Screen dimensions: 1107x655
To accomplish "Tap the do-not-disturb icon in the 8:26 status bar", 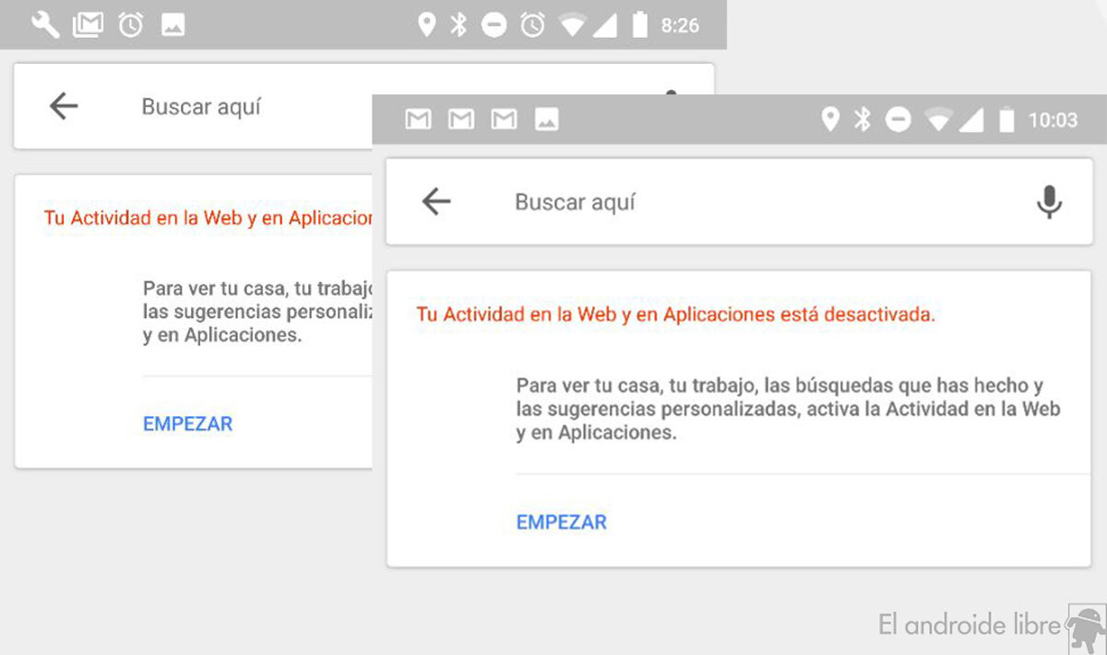I will [x=494, y=26].
